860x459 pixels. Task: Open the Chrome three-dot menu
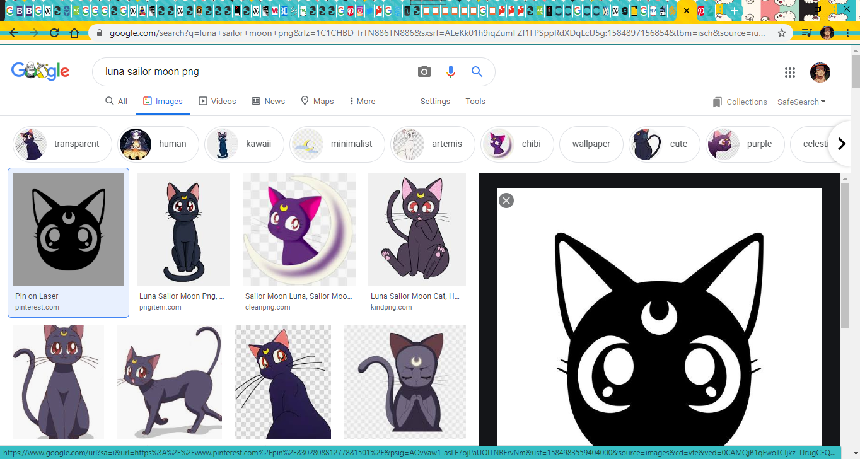(x=849, y=33)
